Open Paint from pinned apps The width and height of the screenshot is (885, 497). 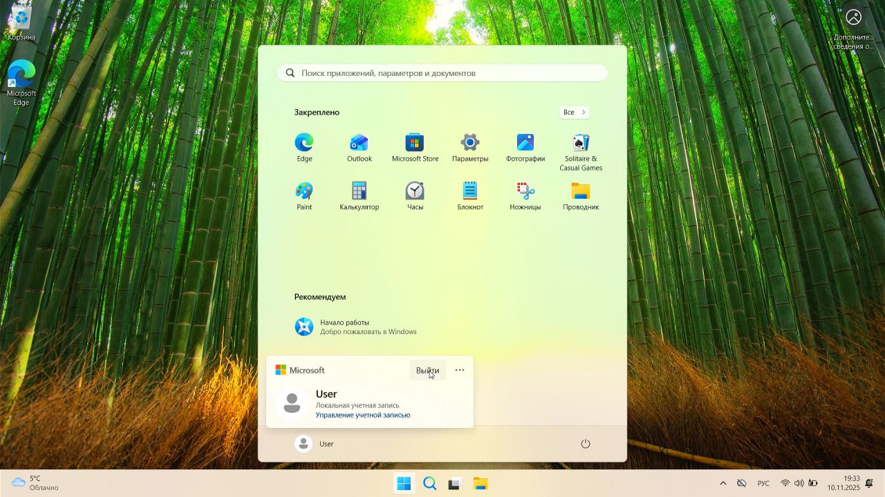[x=304, y=196]
